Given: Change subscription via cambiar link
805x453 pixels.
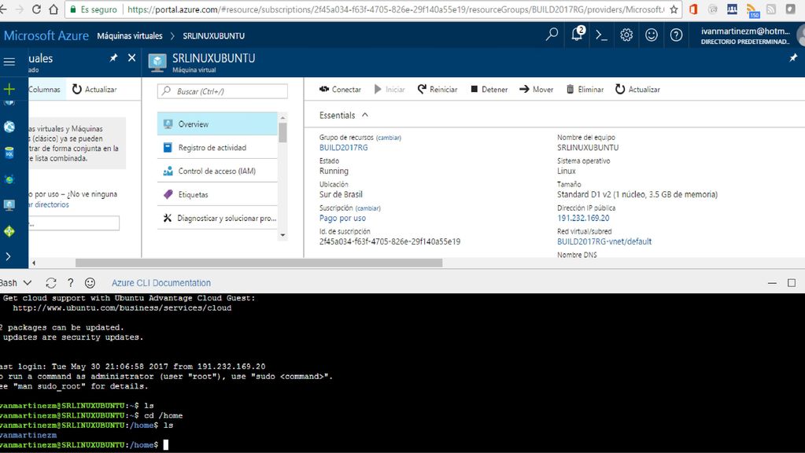Looking at the screenshot, I should 368,208.
